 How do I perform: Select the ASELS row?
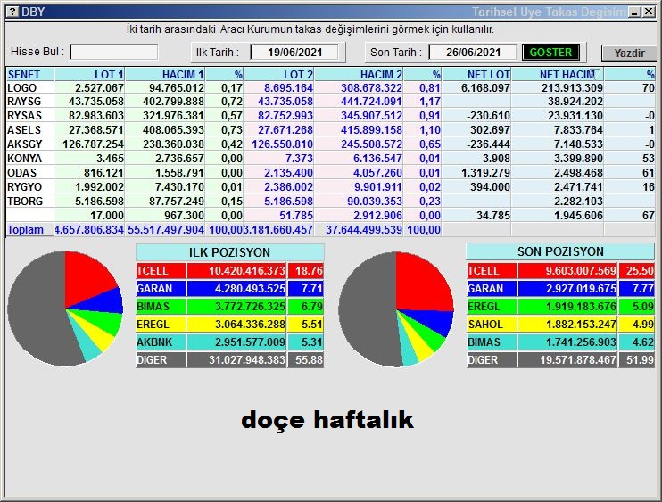[x=331, y=130]
